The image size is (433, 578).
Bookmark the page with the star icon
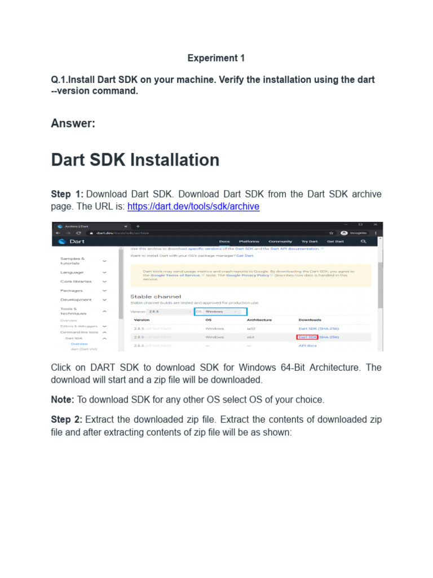click(x=331, y=233)
